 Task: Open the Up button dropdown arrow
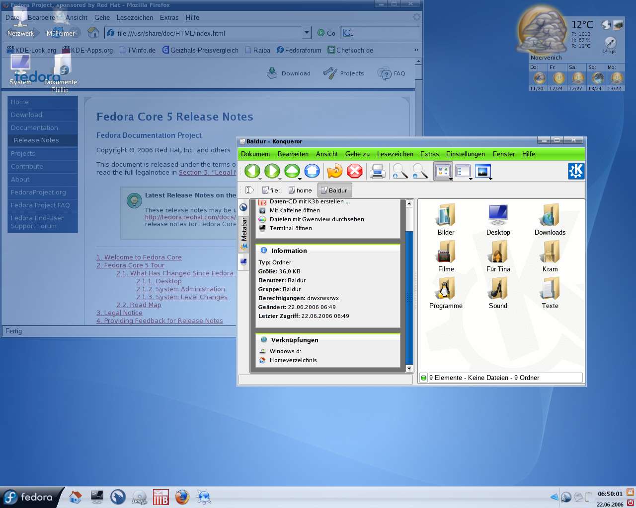[x=300, y=179]
